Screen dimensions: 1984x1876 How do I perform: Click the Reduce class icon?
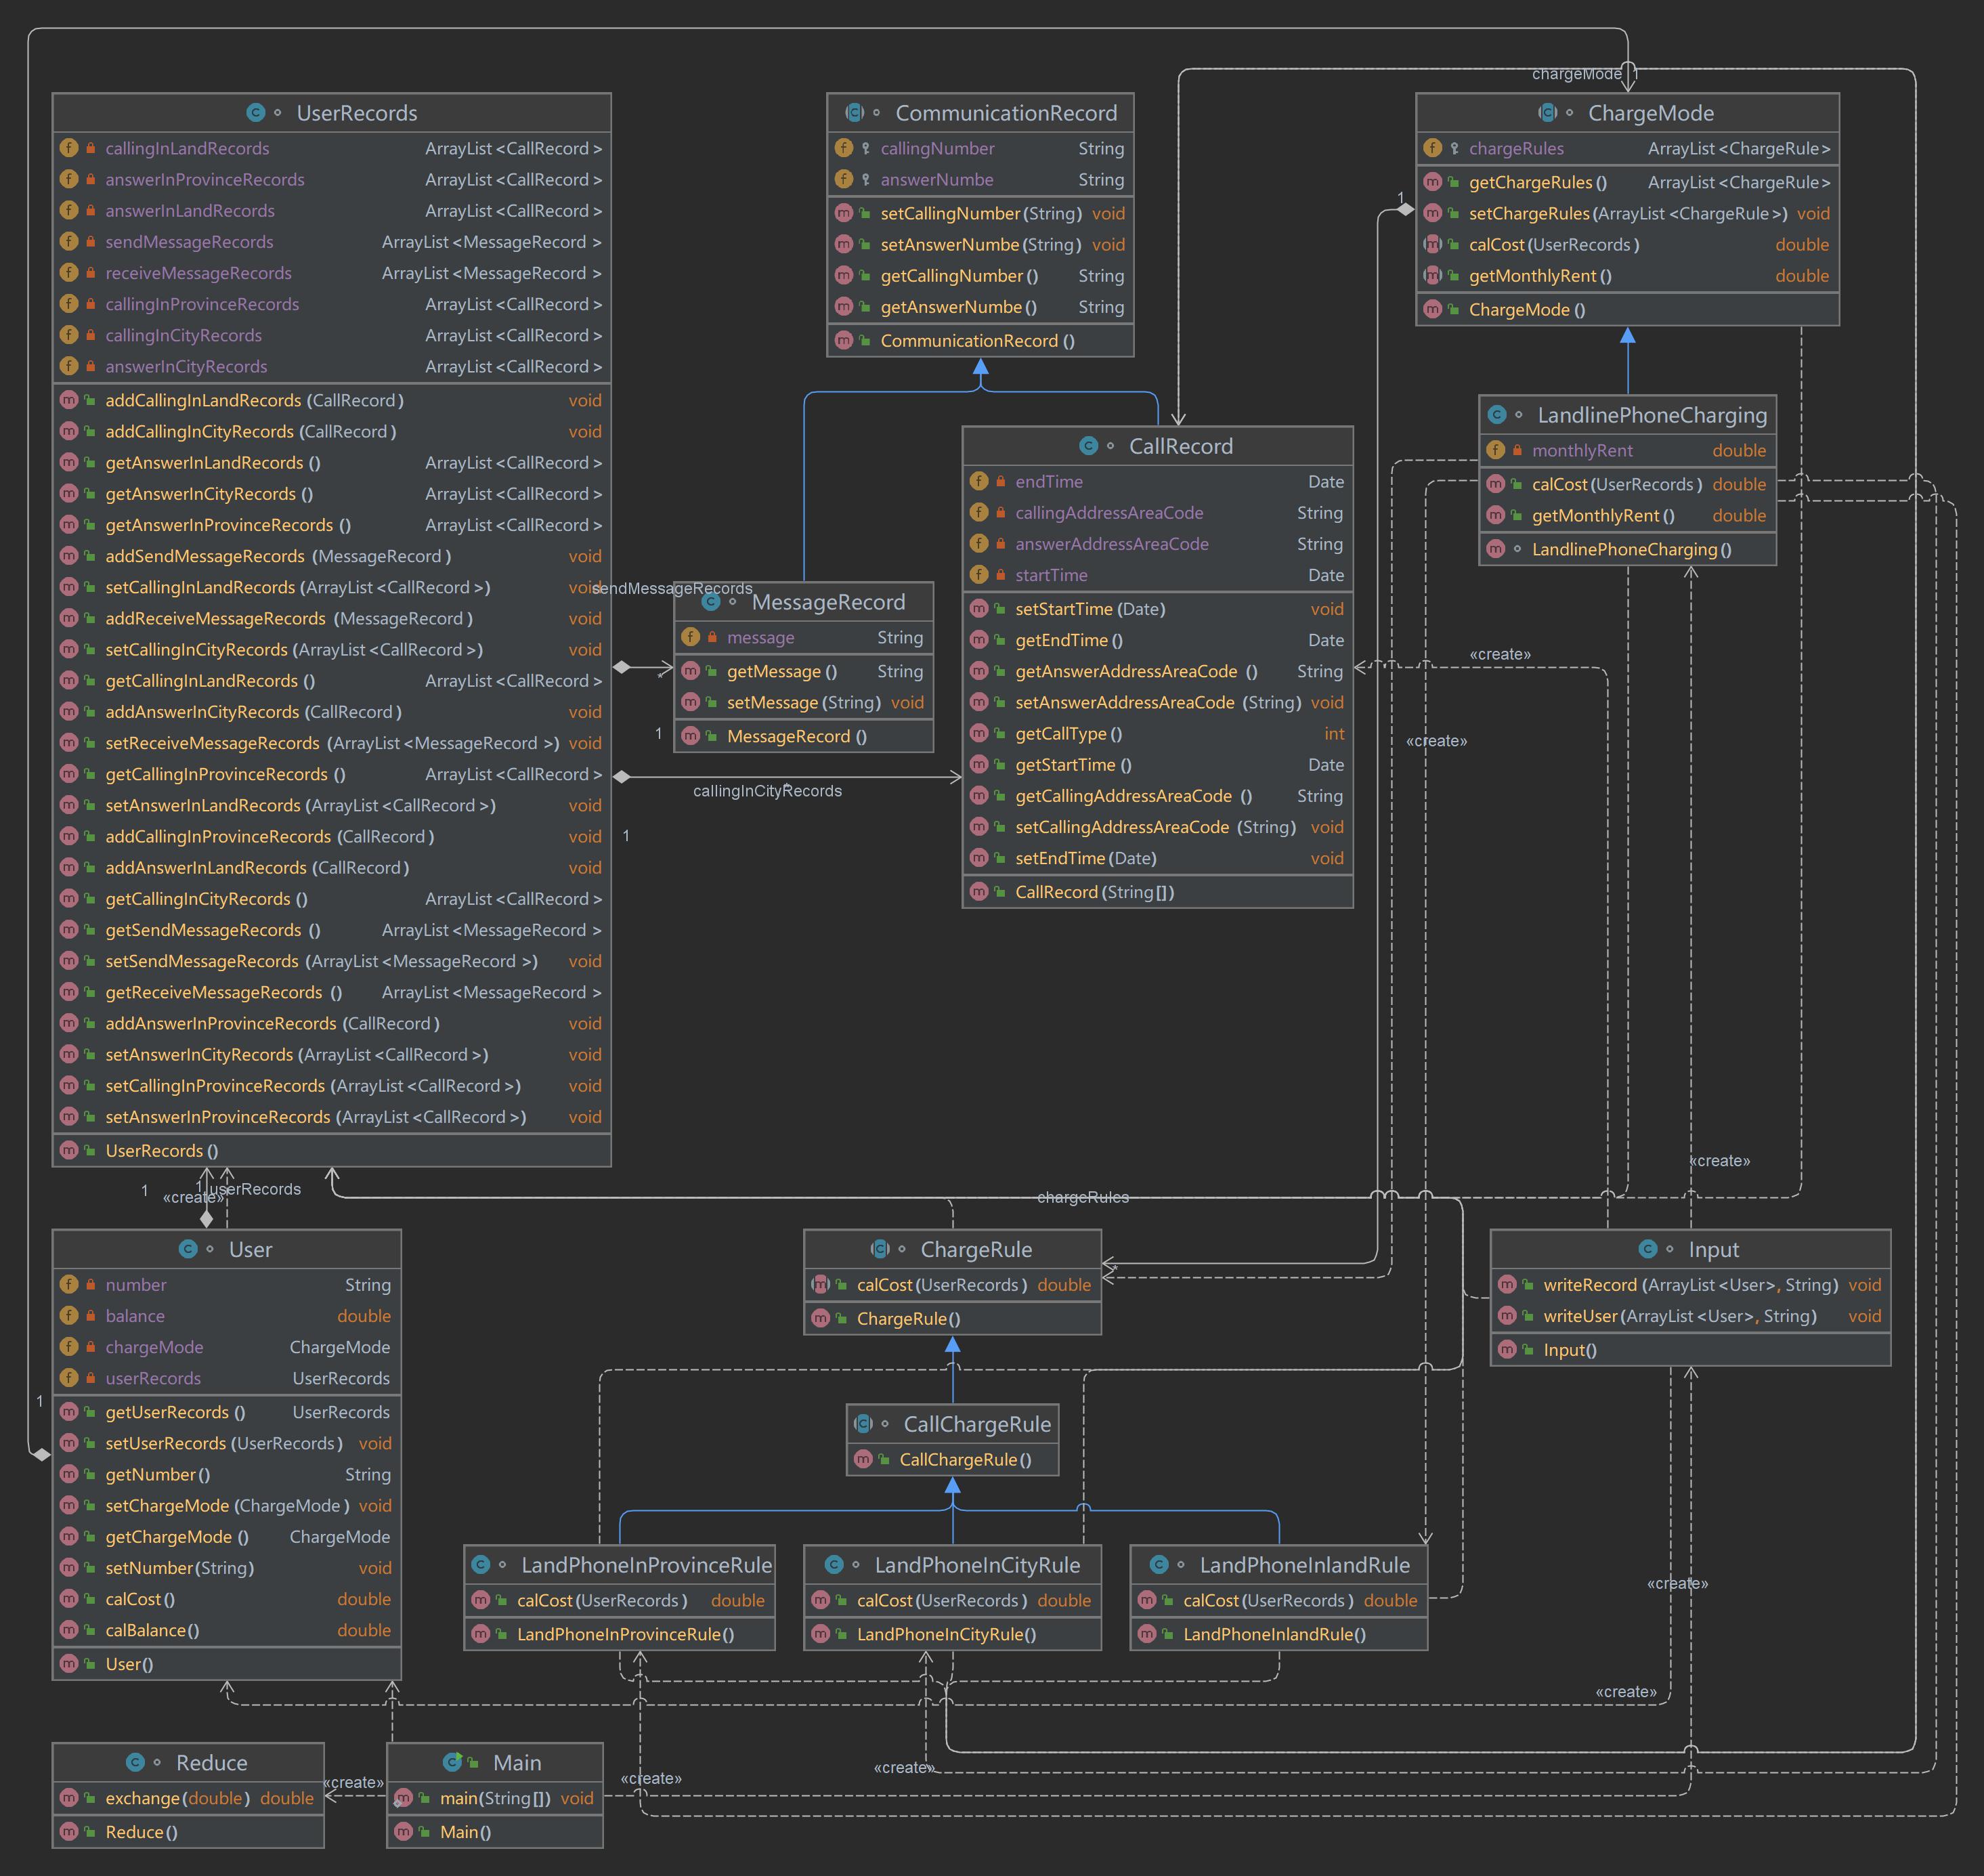coord(135,1762)
